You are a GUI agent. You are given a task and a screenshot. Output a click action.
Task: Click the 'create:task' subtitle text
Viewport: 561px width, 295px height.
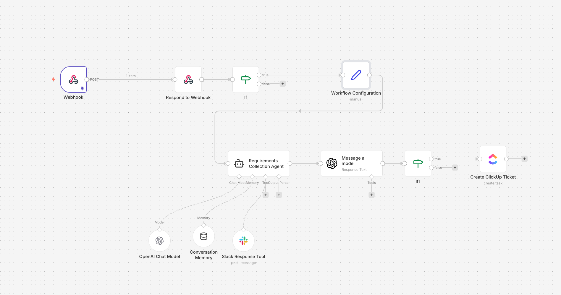coord(493,183)
